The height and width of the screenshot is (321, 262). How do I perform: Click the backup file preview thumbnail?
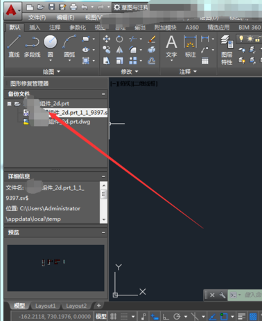[x=55, y=268]
